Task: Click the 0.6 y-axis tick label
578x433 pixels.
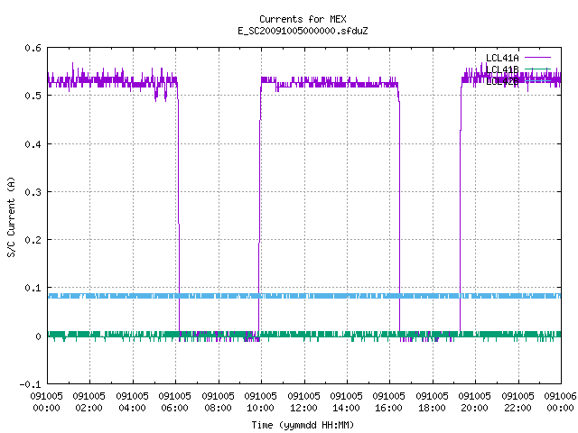Action: (33, 48)
